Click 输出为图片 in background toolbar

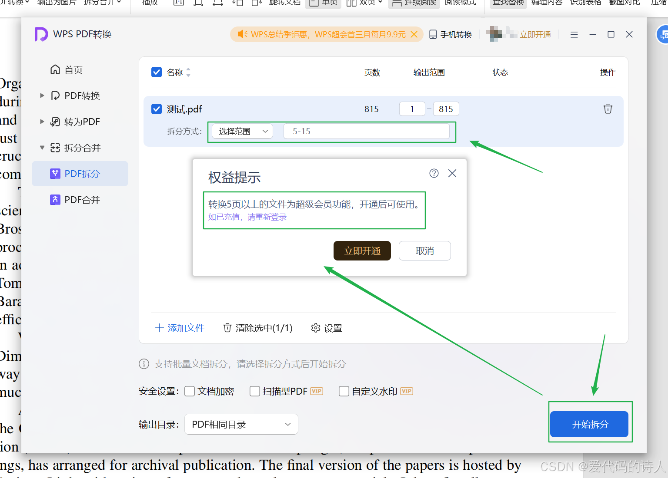click(57, 3)
